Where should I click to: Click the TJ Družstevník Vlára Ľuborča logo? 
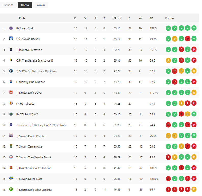click(x=11, y=189)
